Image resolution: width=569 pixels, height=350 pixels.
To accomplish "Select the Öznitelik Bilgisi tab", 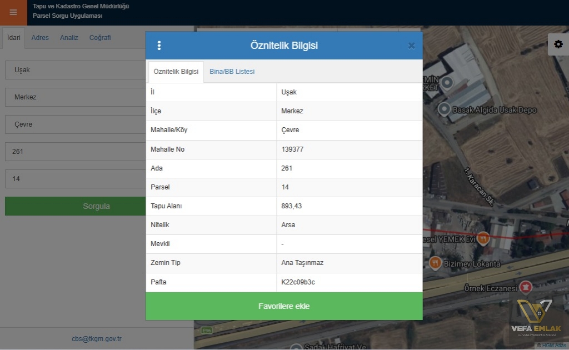I will [176, 72].
